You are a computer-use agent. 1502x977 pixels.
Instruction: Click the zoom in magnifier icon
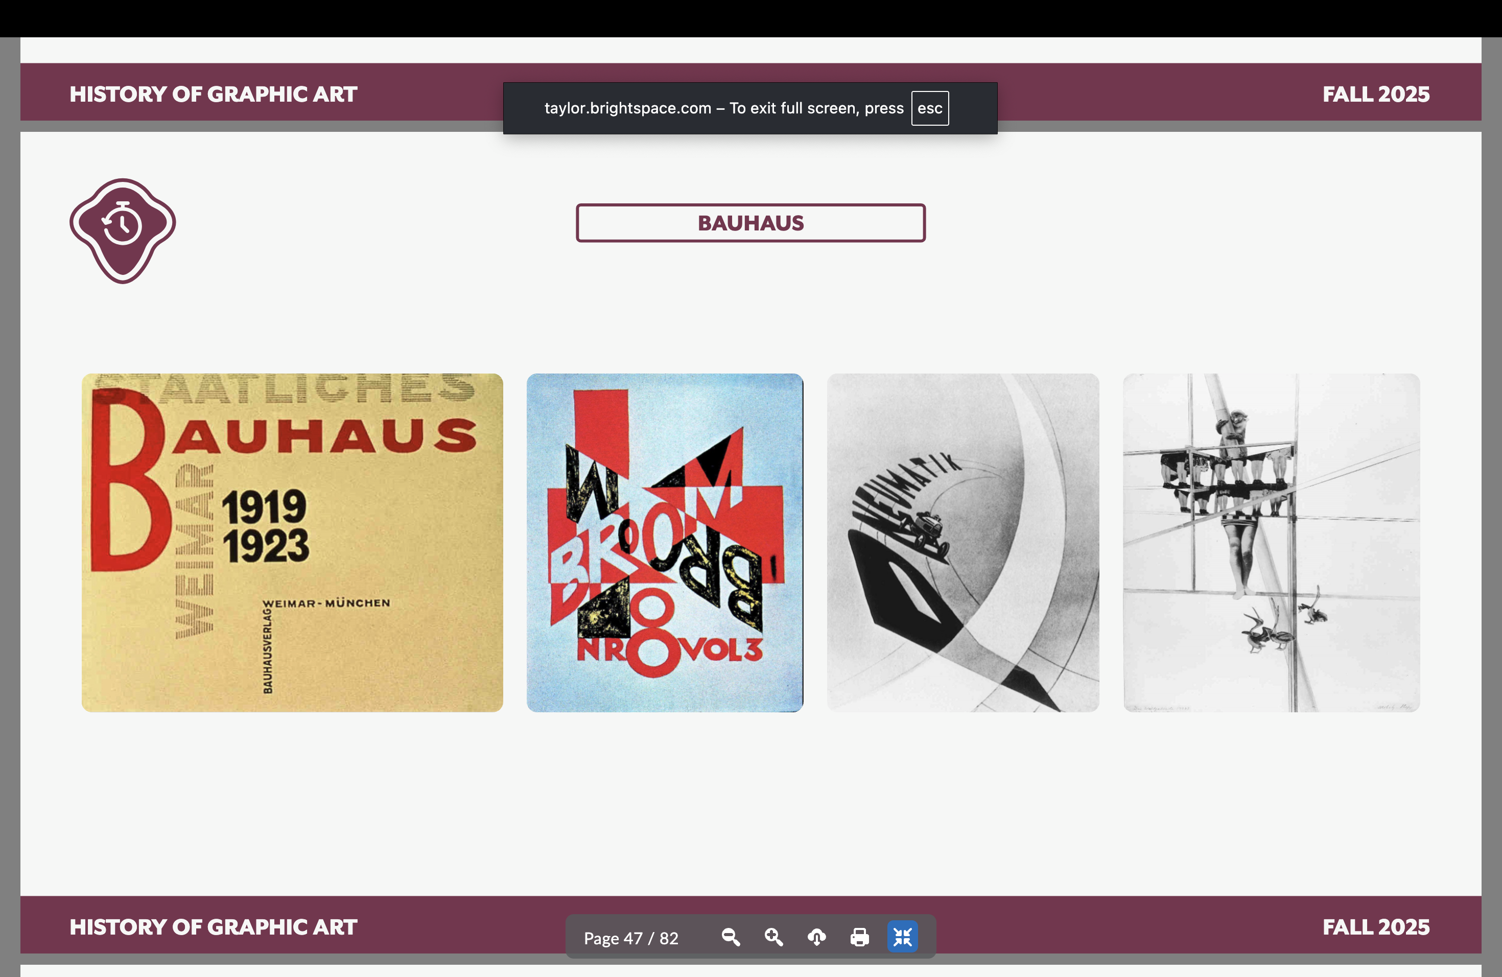pyautogui.click(x=773, y=937)
